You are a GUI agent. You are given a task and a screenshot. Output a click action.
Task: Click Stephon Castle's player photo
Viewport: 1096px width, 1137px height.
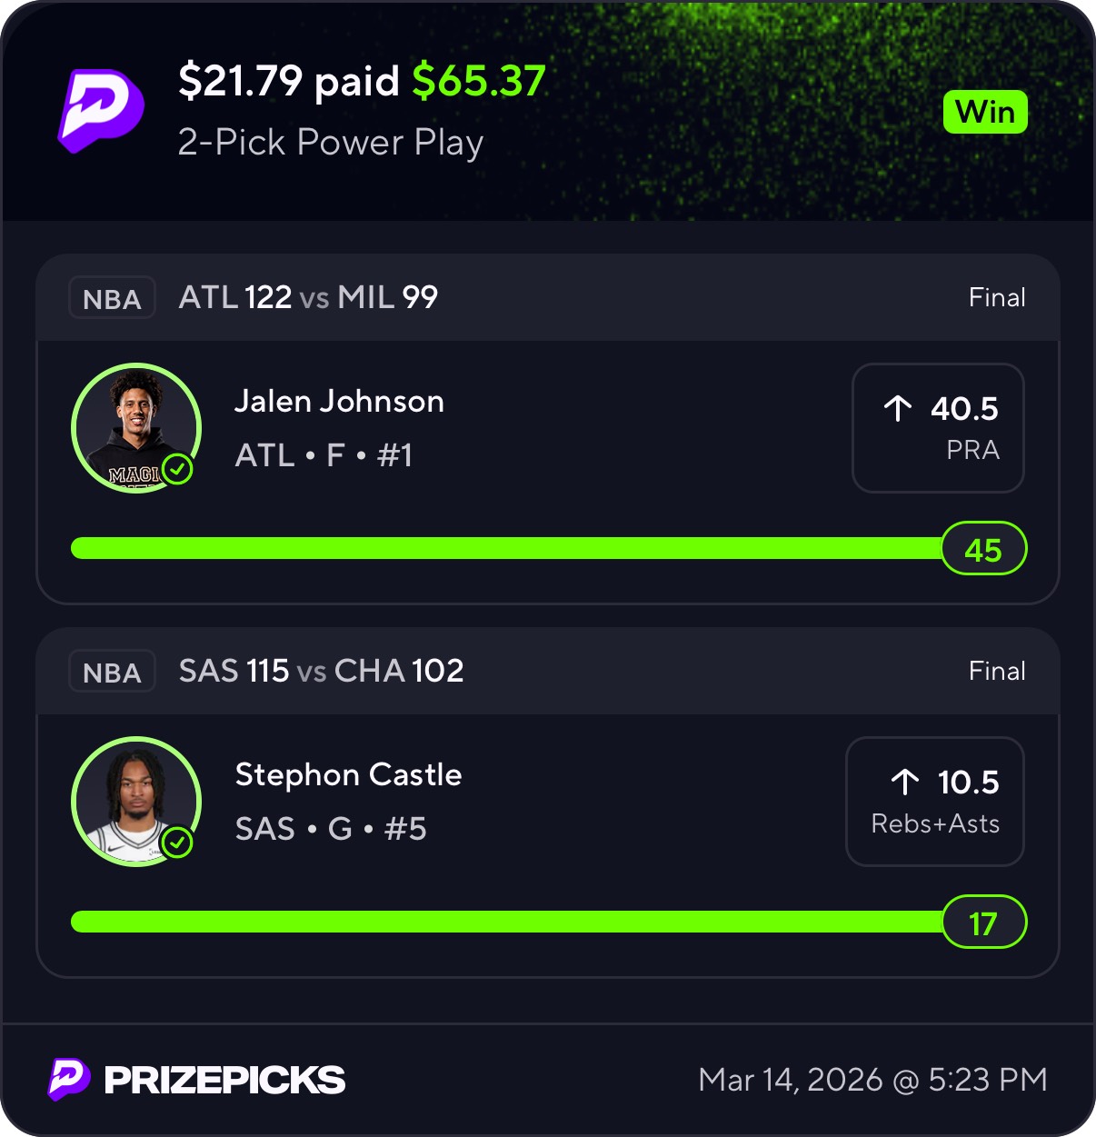pyautogui.click(x=135, y=800)
